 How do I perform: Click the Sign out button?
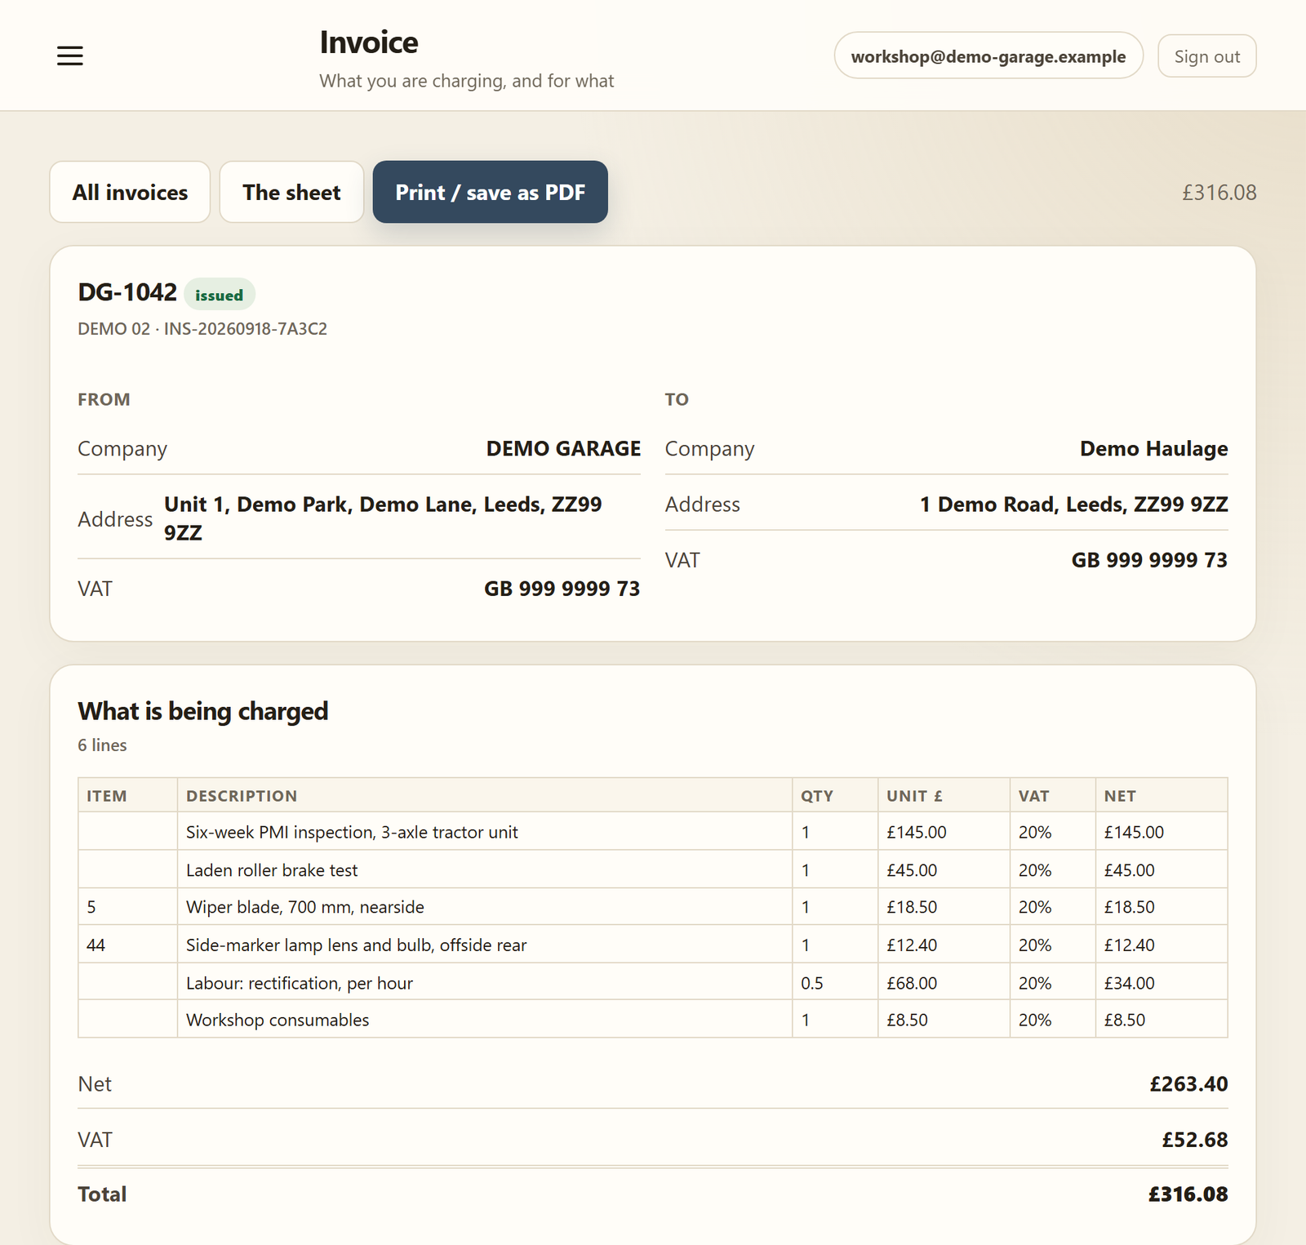pos(1206,56)
